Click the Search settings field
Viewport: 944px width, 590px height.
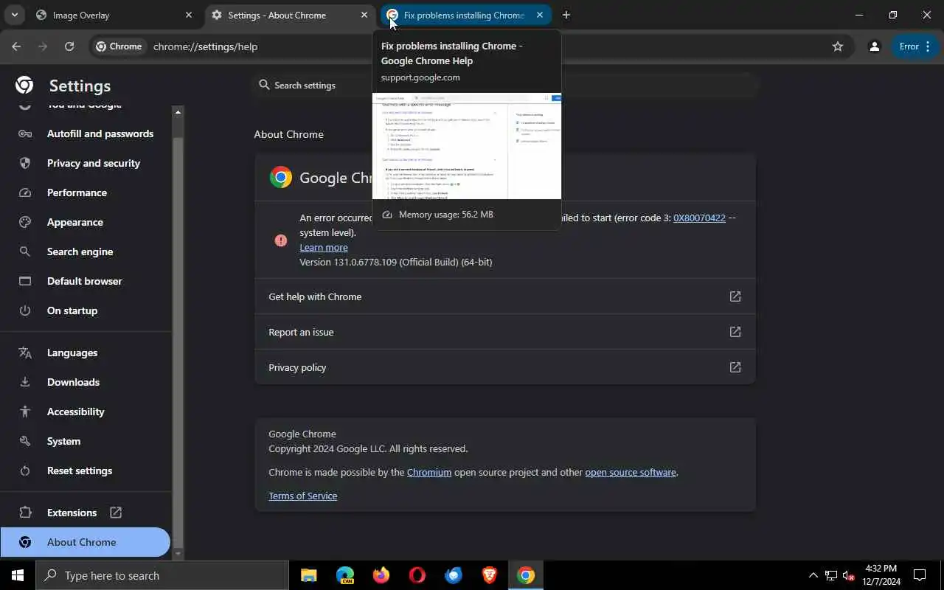point(504,86)
